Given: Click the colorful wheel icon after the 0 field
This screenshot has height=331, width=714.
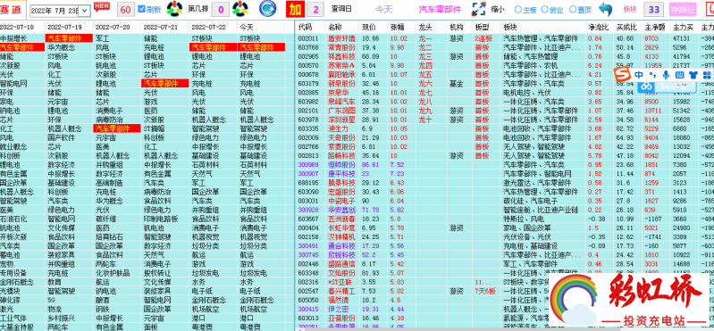Looking at the screenshot, I should 239,9.
